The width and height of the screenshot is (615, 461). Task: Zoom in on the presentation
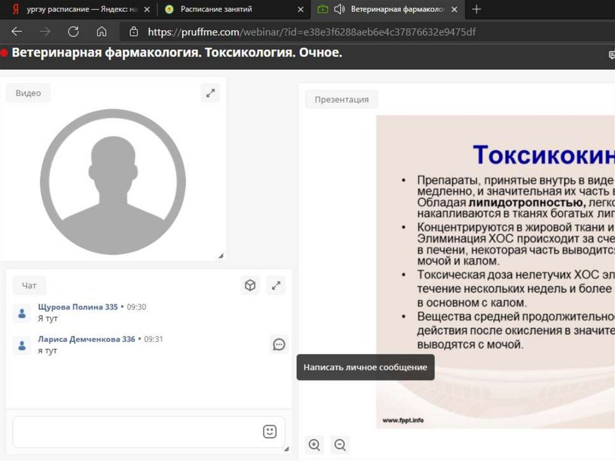coord(314,445)
